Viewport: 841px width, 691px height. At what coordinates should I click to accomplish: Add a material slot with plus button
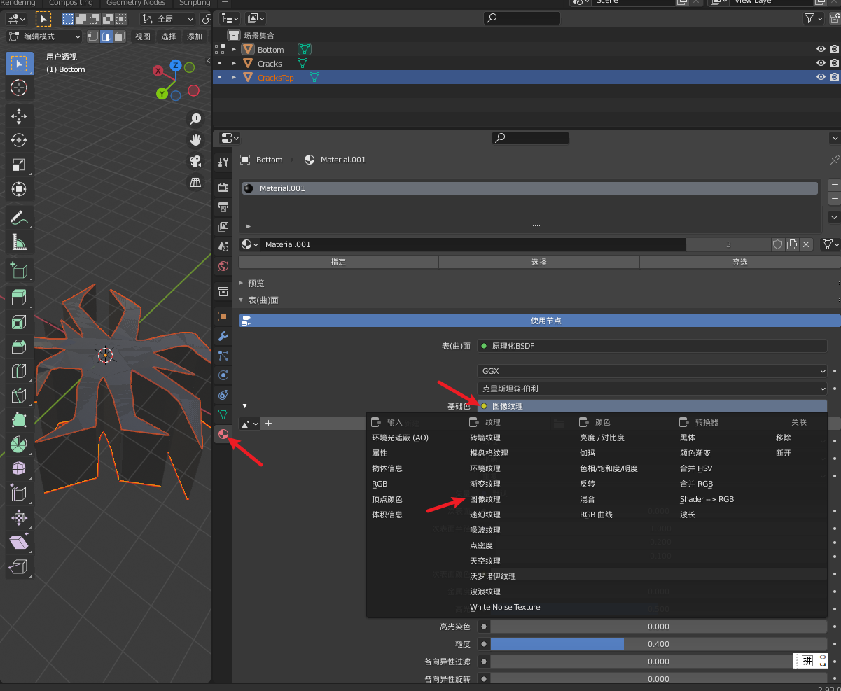[834, 185]
